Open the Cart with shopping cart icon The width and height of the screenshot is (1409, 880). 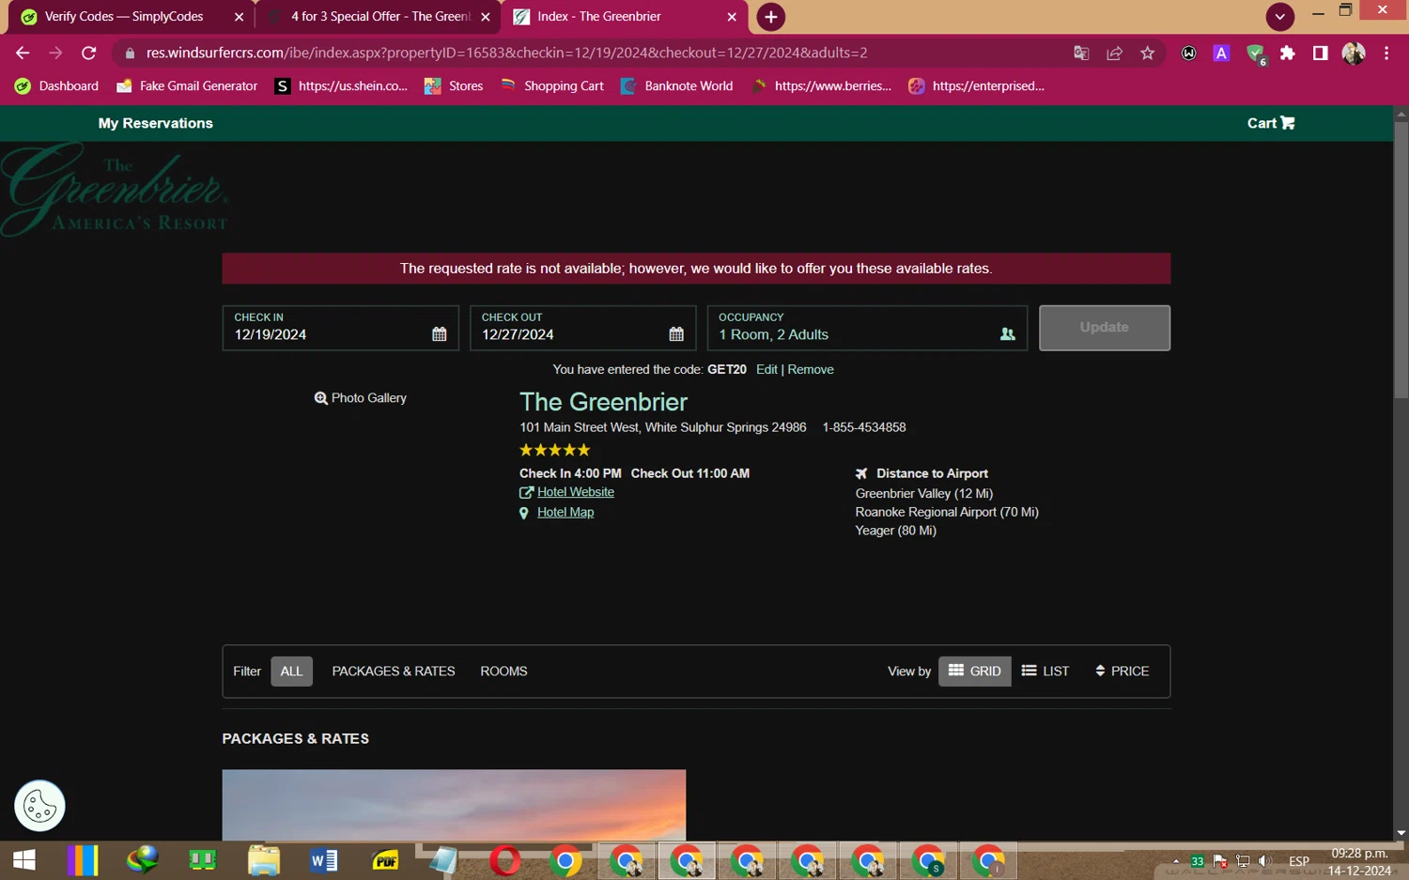coord(1271,123)
